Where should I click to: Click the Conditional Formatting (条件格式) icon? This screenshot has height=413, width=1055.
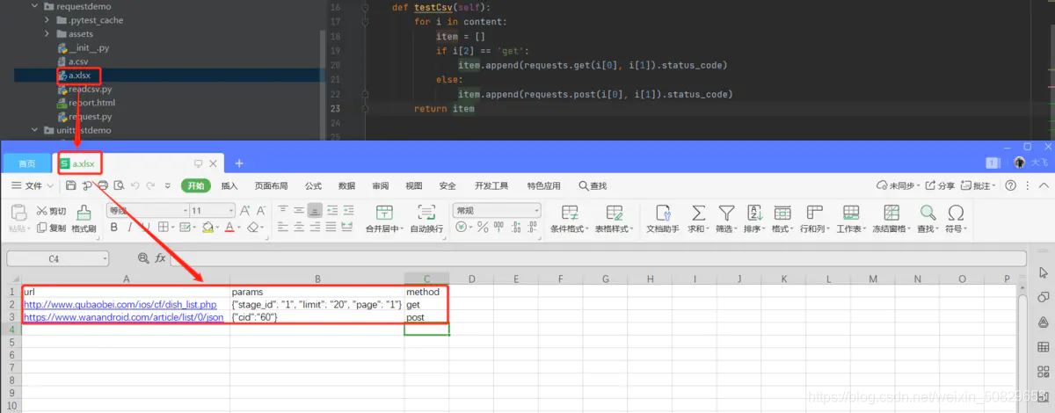point(570,212)
